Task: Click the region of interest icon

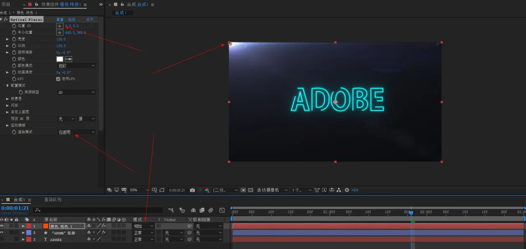Action: click(x=243, y=190)
